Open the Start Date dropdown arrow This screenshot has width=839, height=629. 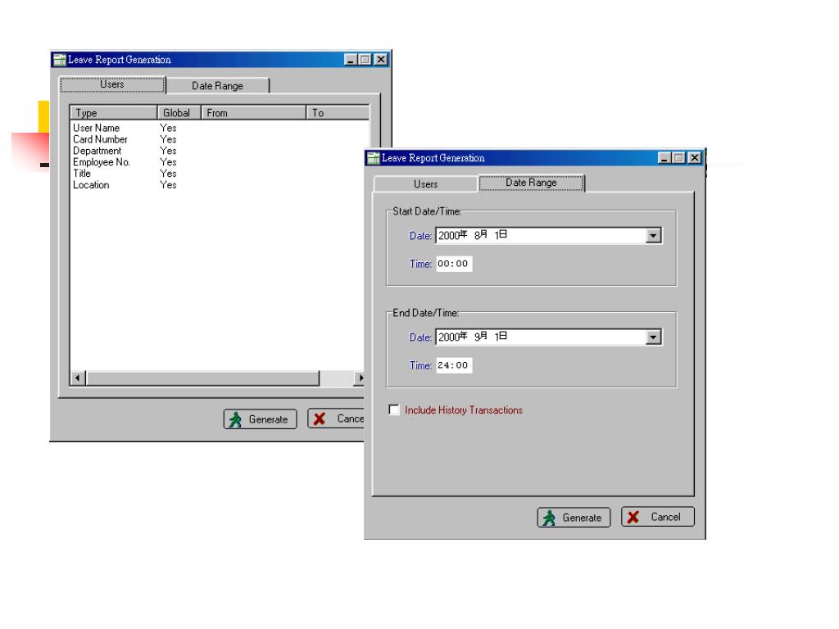pos(653,235)
